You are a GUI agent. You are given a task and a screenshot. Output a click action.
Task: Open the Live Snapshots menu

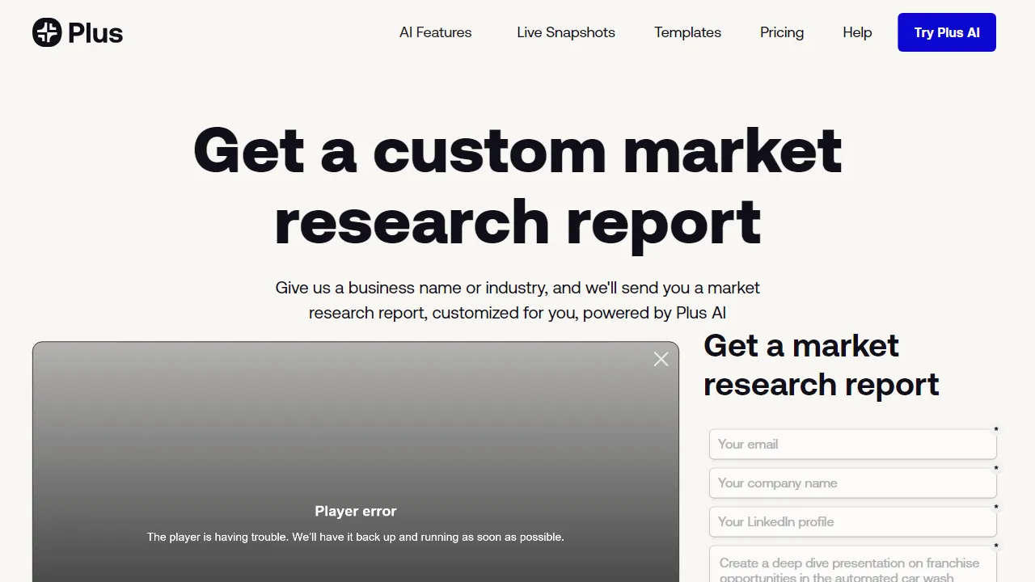pos(566,32)
